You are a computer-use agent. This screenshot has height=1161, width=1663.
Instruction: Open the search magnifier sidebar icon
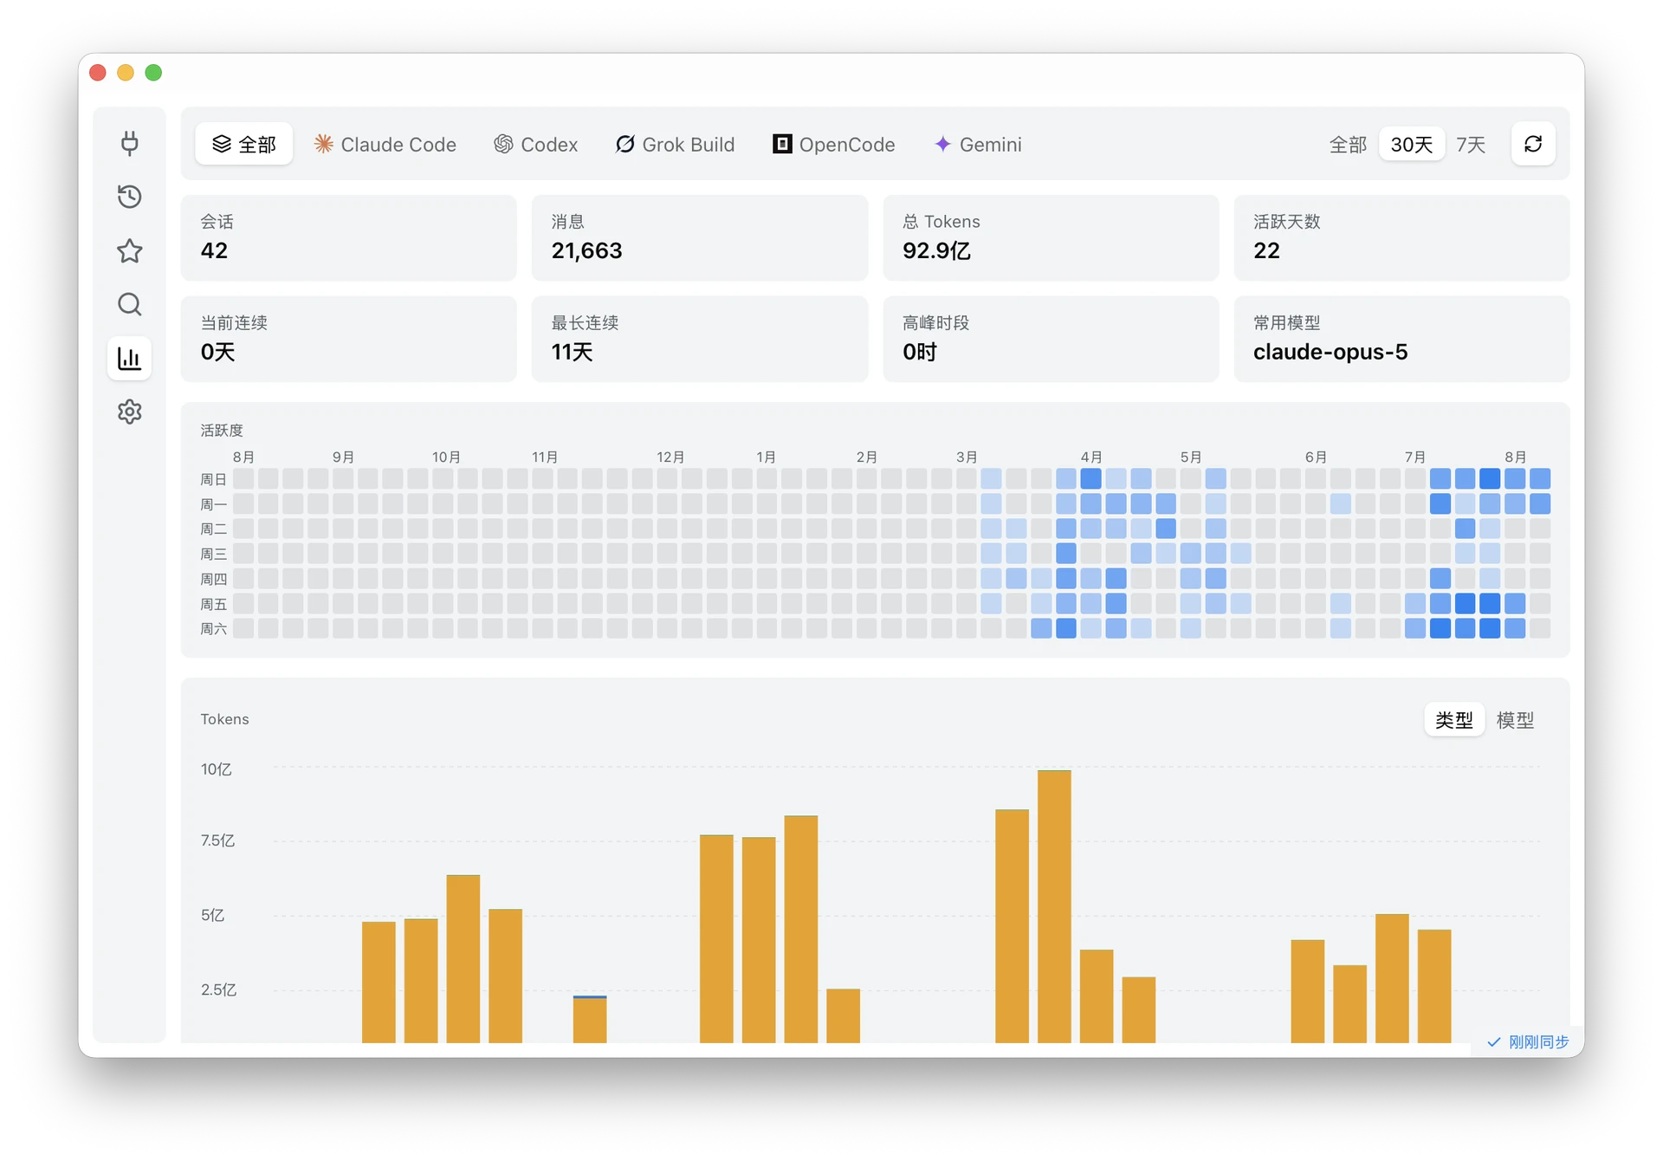coord(130,304)
